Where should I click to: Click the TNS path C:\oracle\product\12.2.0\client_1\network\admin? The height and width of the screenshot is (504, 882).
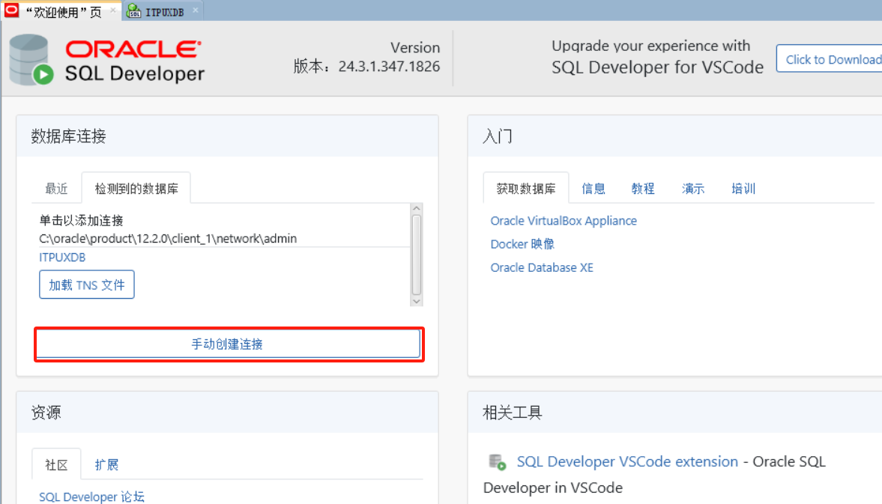168,238
